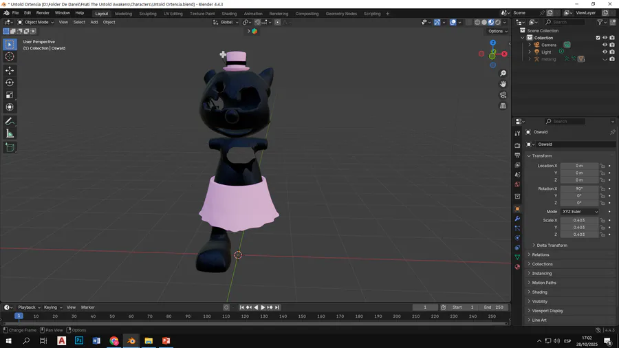Screen dimensions: 619x348
Task: Expand the Delta Transform panel
Action: coord(552,246)
